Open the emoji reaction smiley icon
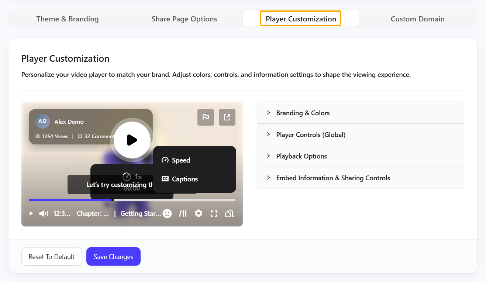The image size is (486, 283). pyautogui.click(x=167, y=214)
